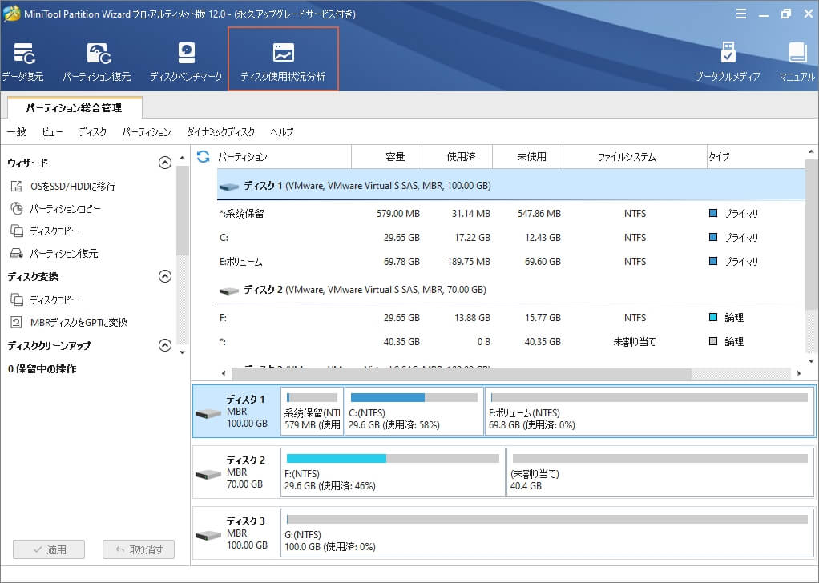This screenshot has height=583, width=819.
Task: Open the ディスク使用状況分析 tool
Action: [x=283, y=59]
